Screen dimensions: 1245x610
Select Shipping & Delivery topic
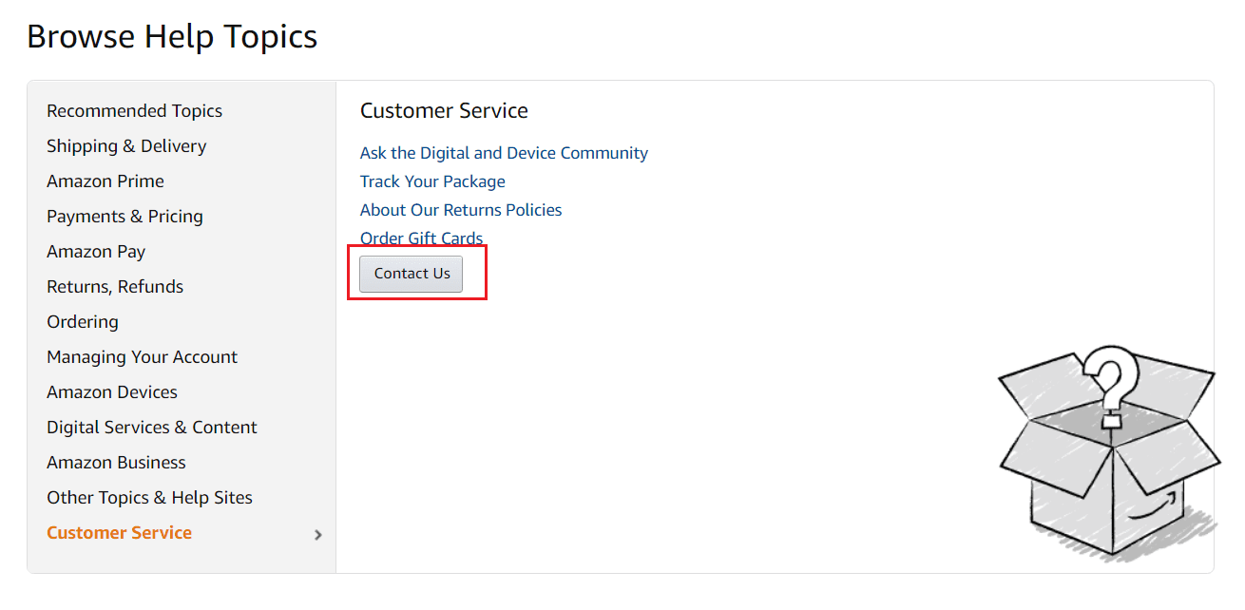click(x=126, y=146)
